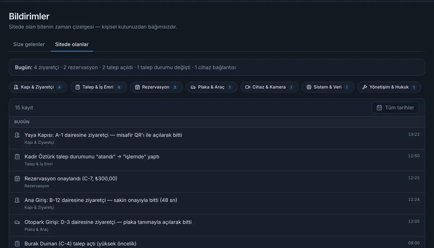Enable the Sistem & Veri filter chip
Screen dimensions: 434x248
pyautogui.click(x=328, y=87)
